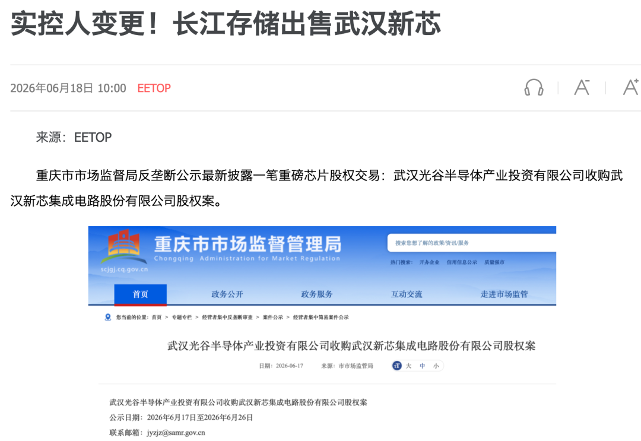Click the policy search input field
This screenshot has width=641, height=441.
coord(472,243)
